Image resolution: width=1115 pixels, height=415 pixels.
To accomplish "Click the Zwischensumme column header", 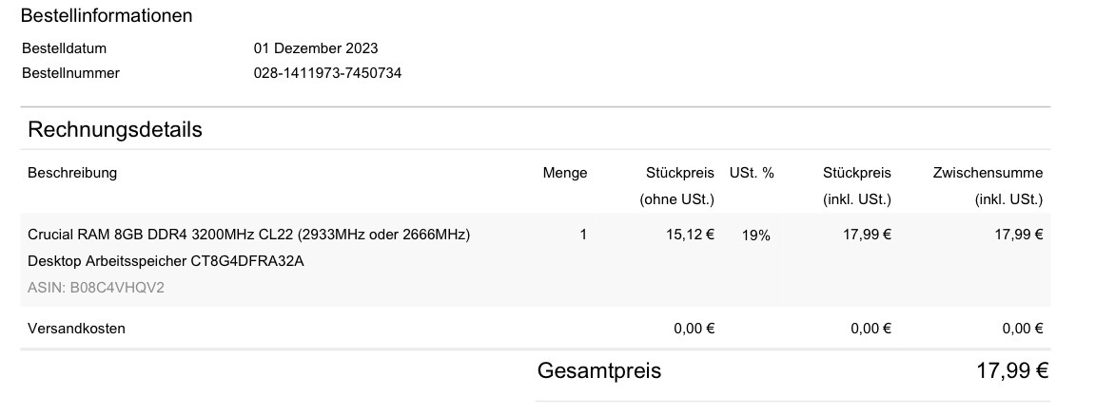I will (x=988, y=173).
